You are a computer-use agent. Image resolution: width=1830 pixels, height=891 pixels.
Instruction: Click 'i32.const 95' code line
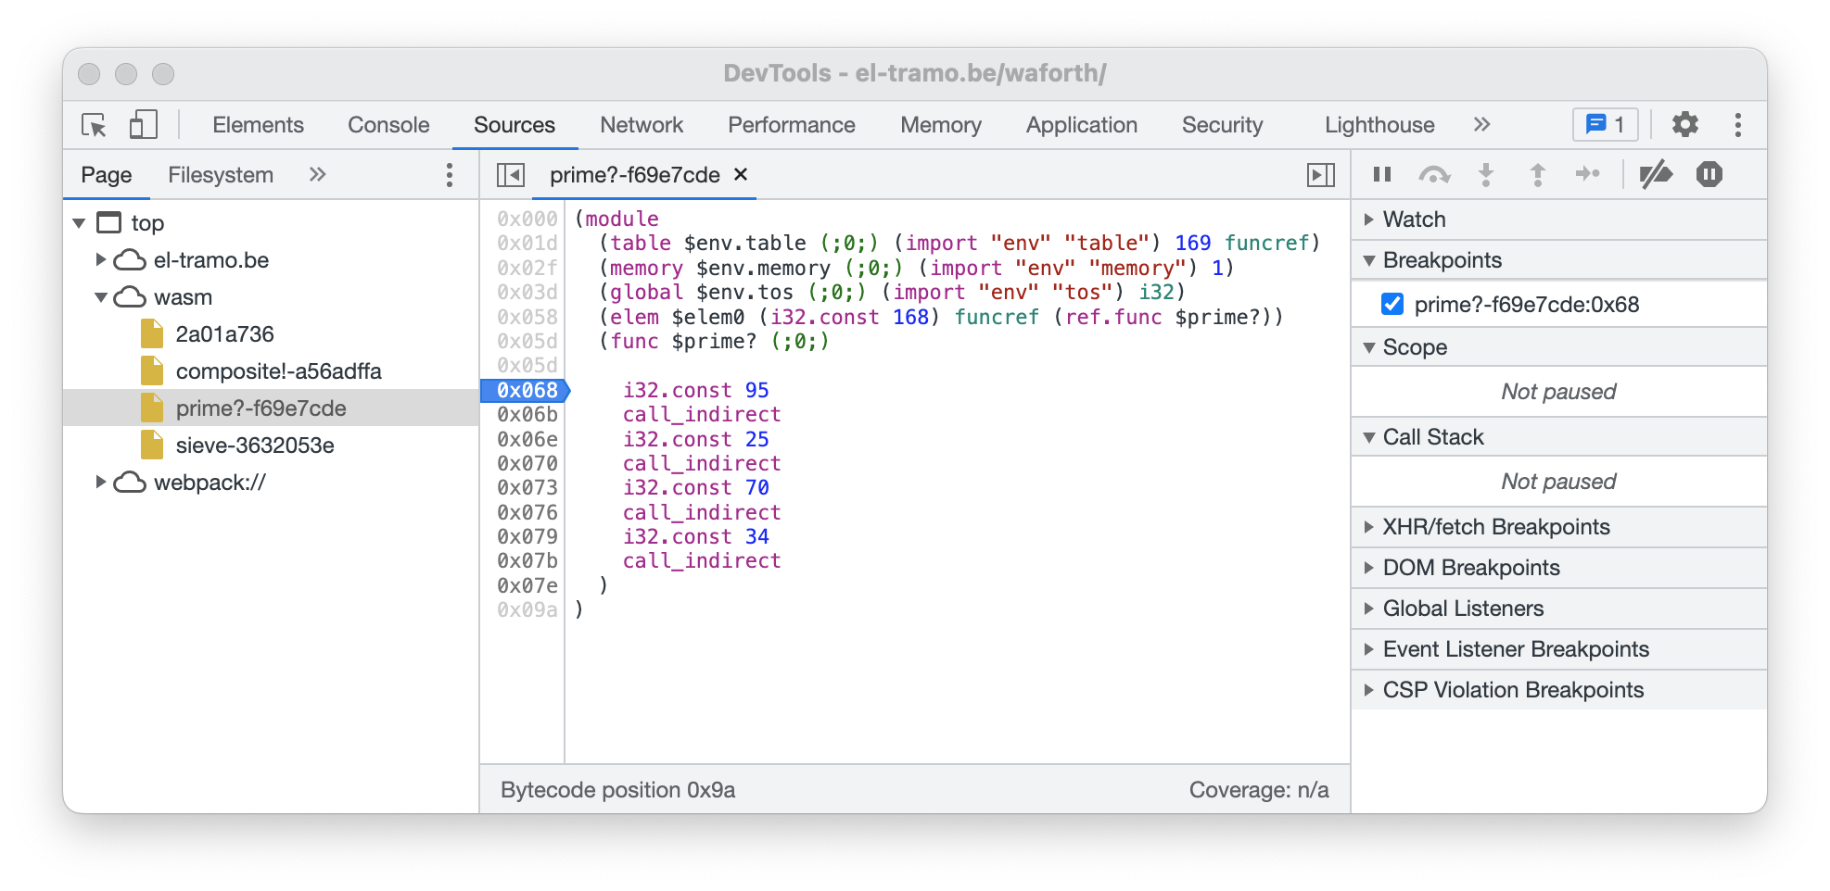tap(695, 390)
